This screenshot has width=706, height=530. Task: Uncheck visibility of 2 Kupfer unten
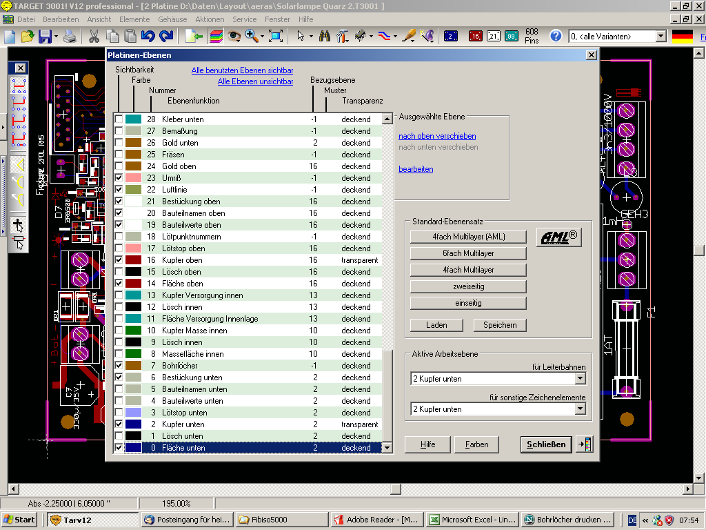[119, 424]
